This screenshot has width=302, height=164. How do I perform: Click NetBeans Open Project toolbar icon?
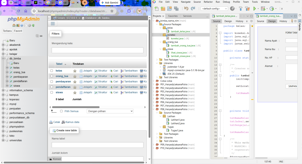pos(170,9)
